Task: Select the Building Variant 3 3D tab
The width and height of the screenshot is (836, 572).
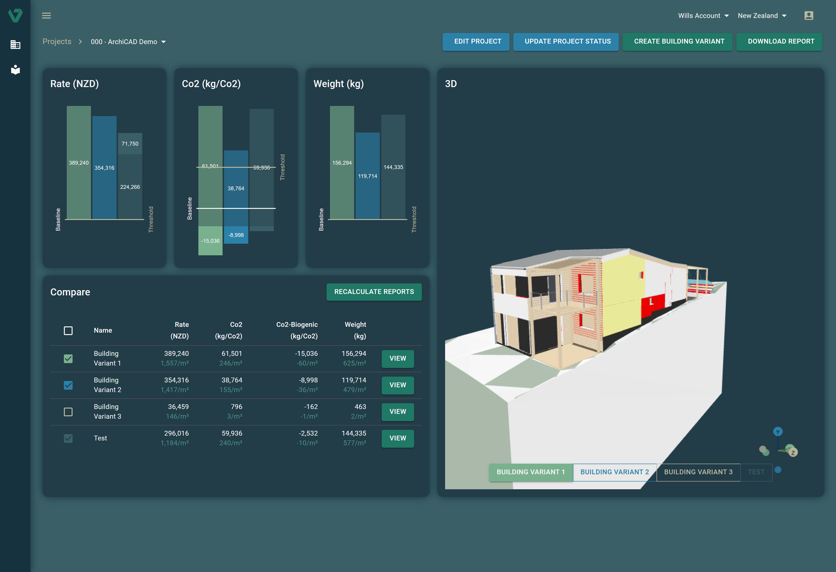Action: click(698, 472)
